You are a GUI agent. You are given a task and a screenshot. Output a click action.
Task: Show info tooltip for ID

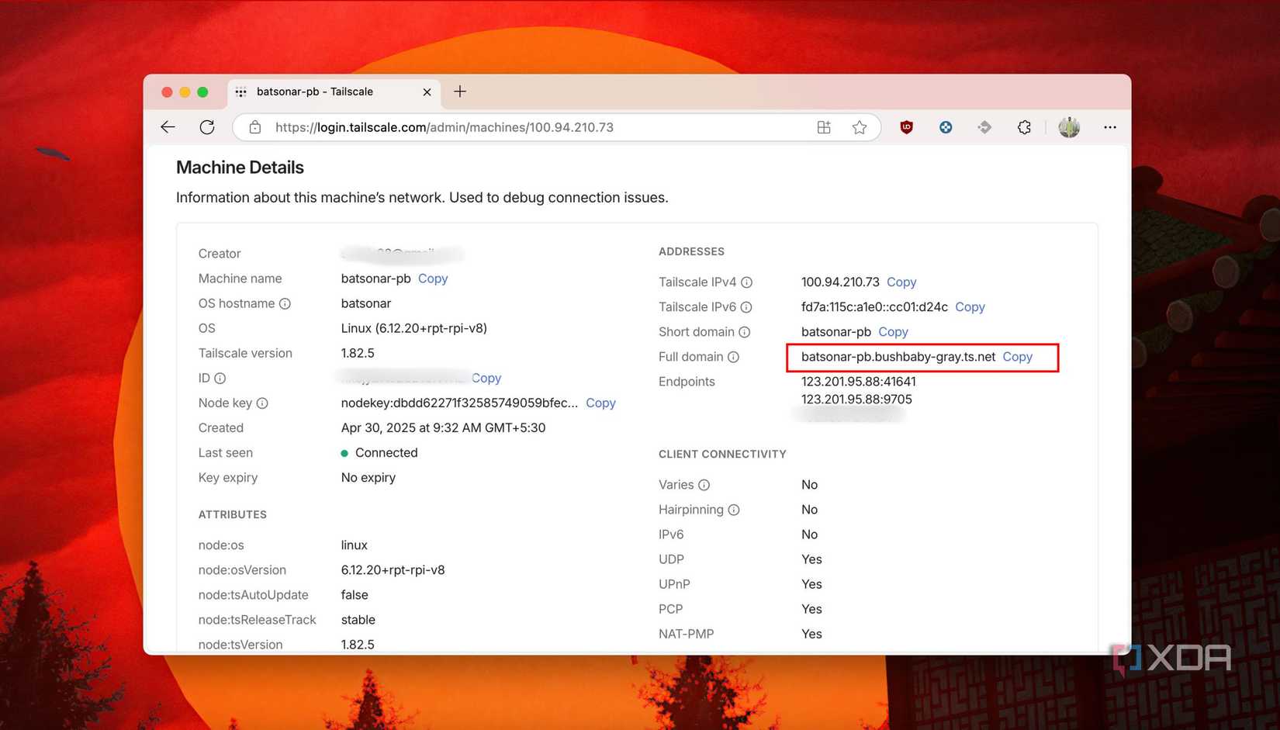pos(220,379)
